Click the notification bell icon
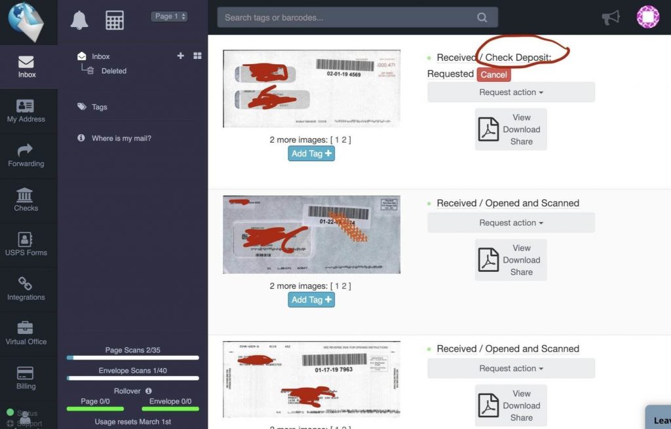Viewport: 671px width, 429px height. [79, 20]
